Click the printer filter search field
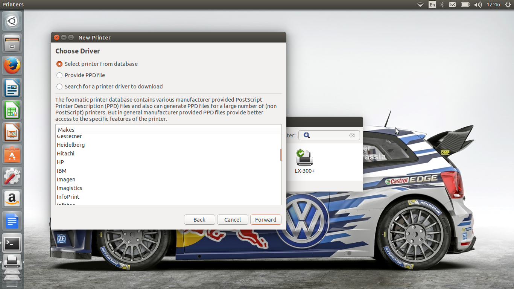Screen dimensions: 514x289 click(x=329, y=135)
